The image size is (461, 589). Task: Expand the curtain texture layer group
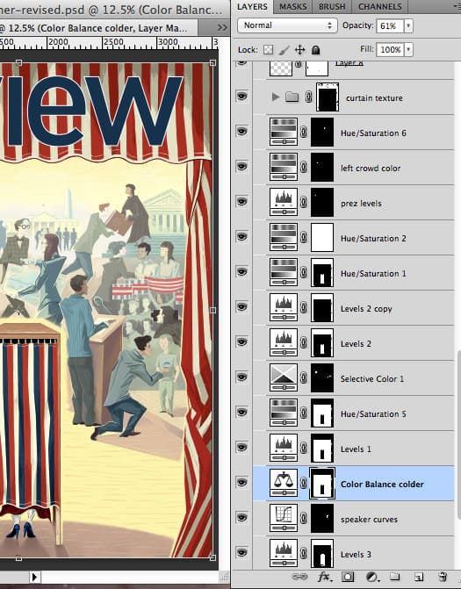point(276,97)
